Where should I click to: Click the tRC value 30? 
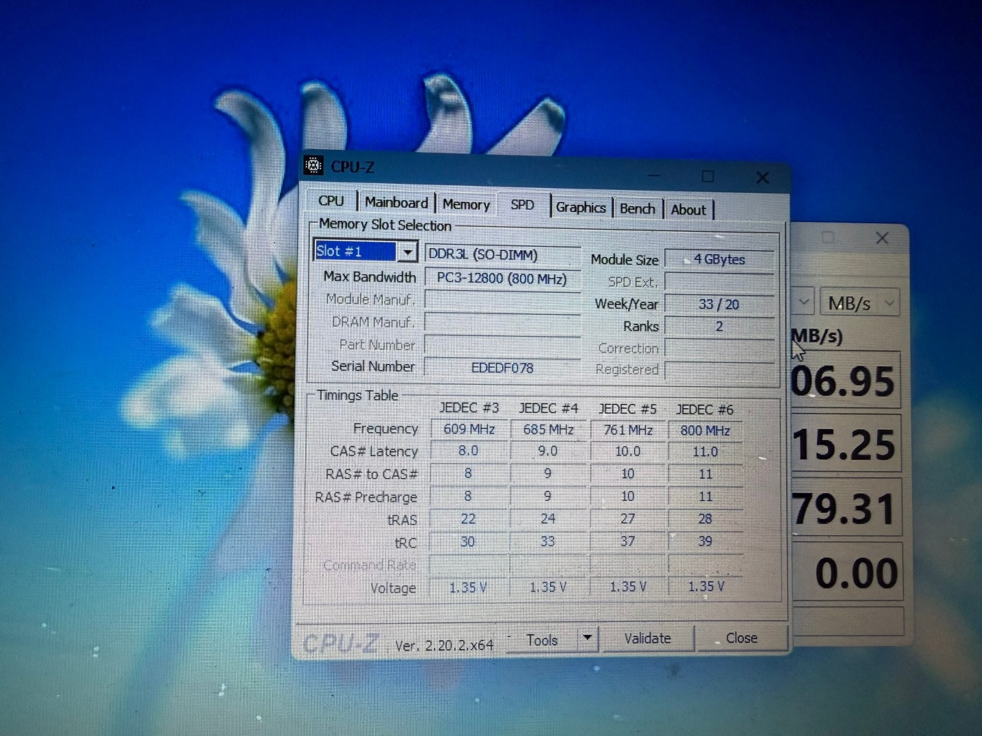pos(468,542)
